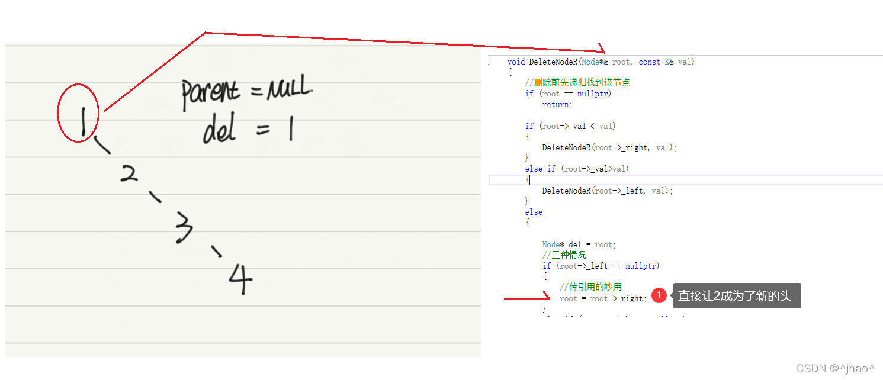This screenshot has height=380, width=883.
Task: Click the condition 'if (root->_val < val)'
Action: point(570,126)
